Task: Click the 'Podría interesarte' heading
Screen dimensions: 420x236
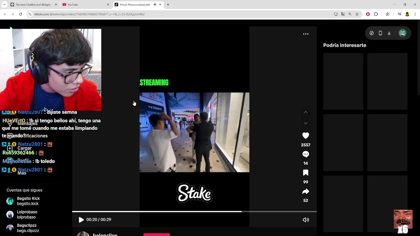Action: [x=345, y=45]
